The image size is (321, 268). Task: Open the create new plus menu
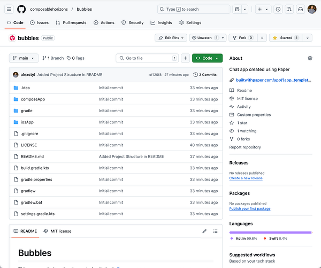pos(263,9)
